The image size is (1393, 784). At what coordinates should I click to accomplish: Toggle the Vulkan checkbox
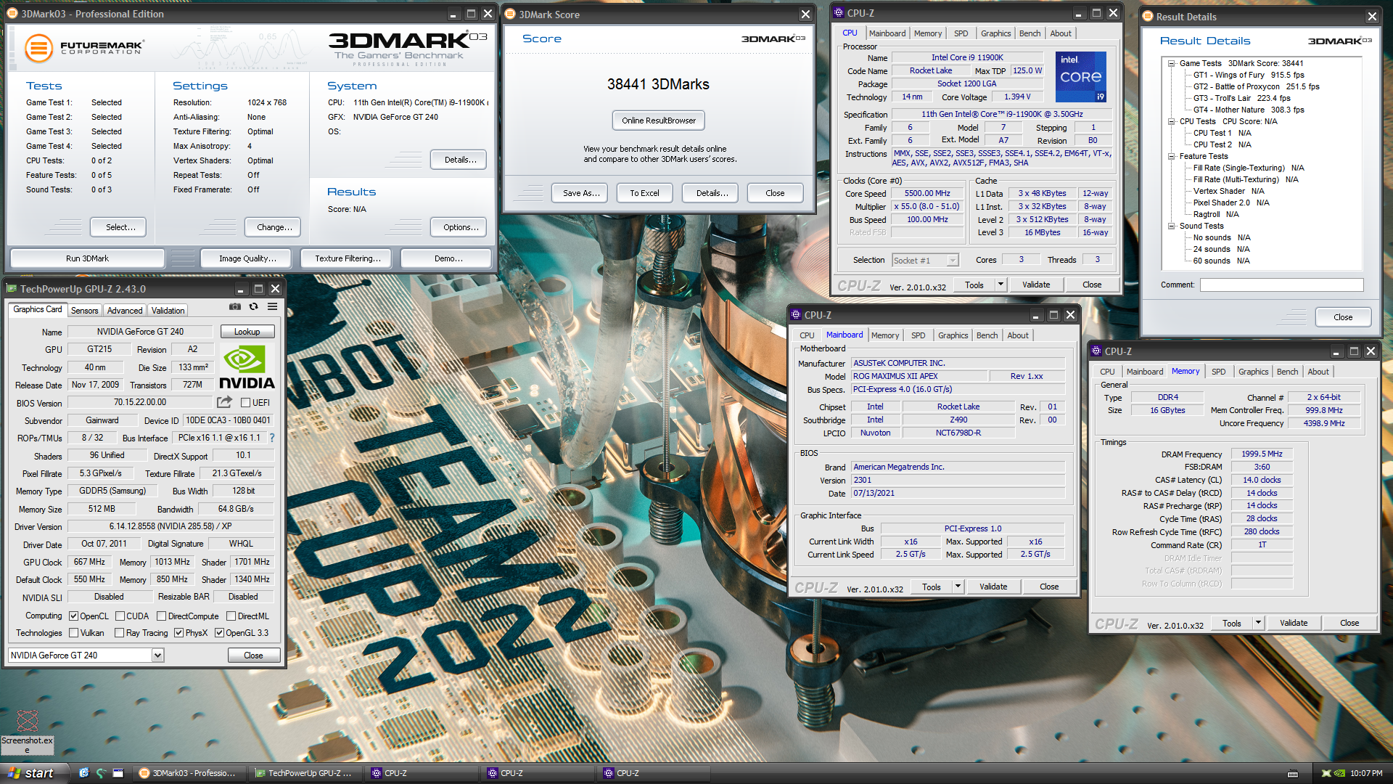pos(73,633)
